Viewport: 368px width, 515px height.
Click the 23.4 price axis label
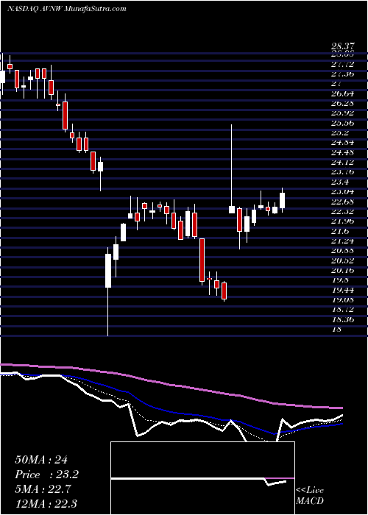(x=340, y=182)
